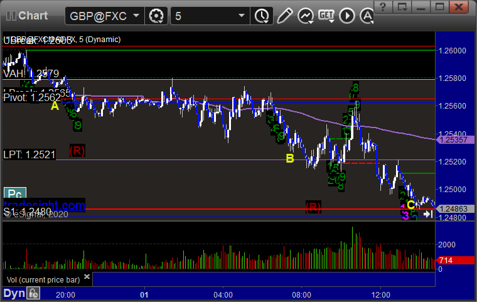Select the Vol (current price bar) label

click(43, 280)
